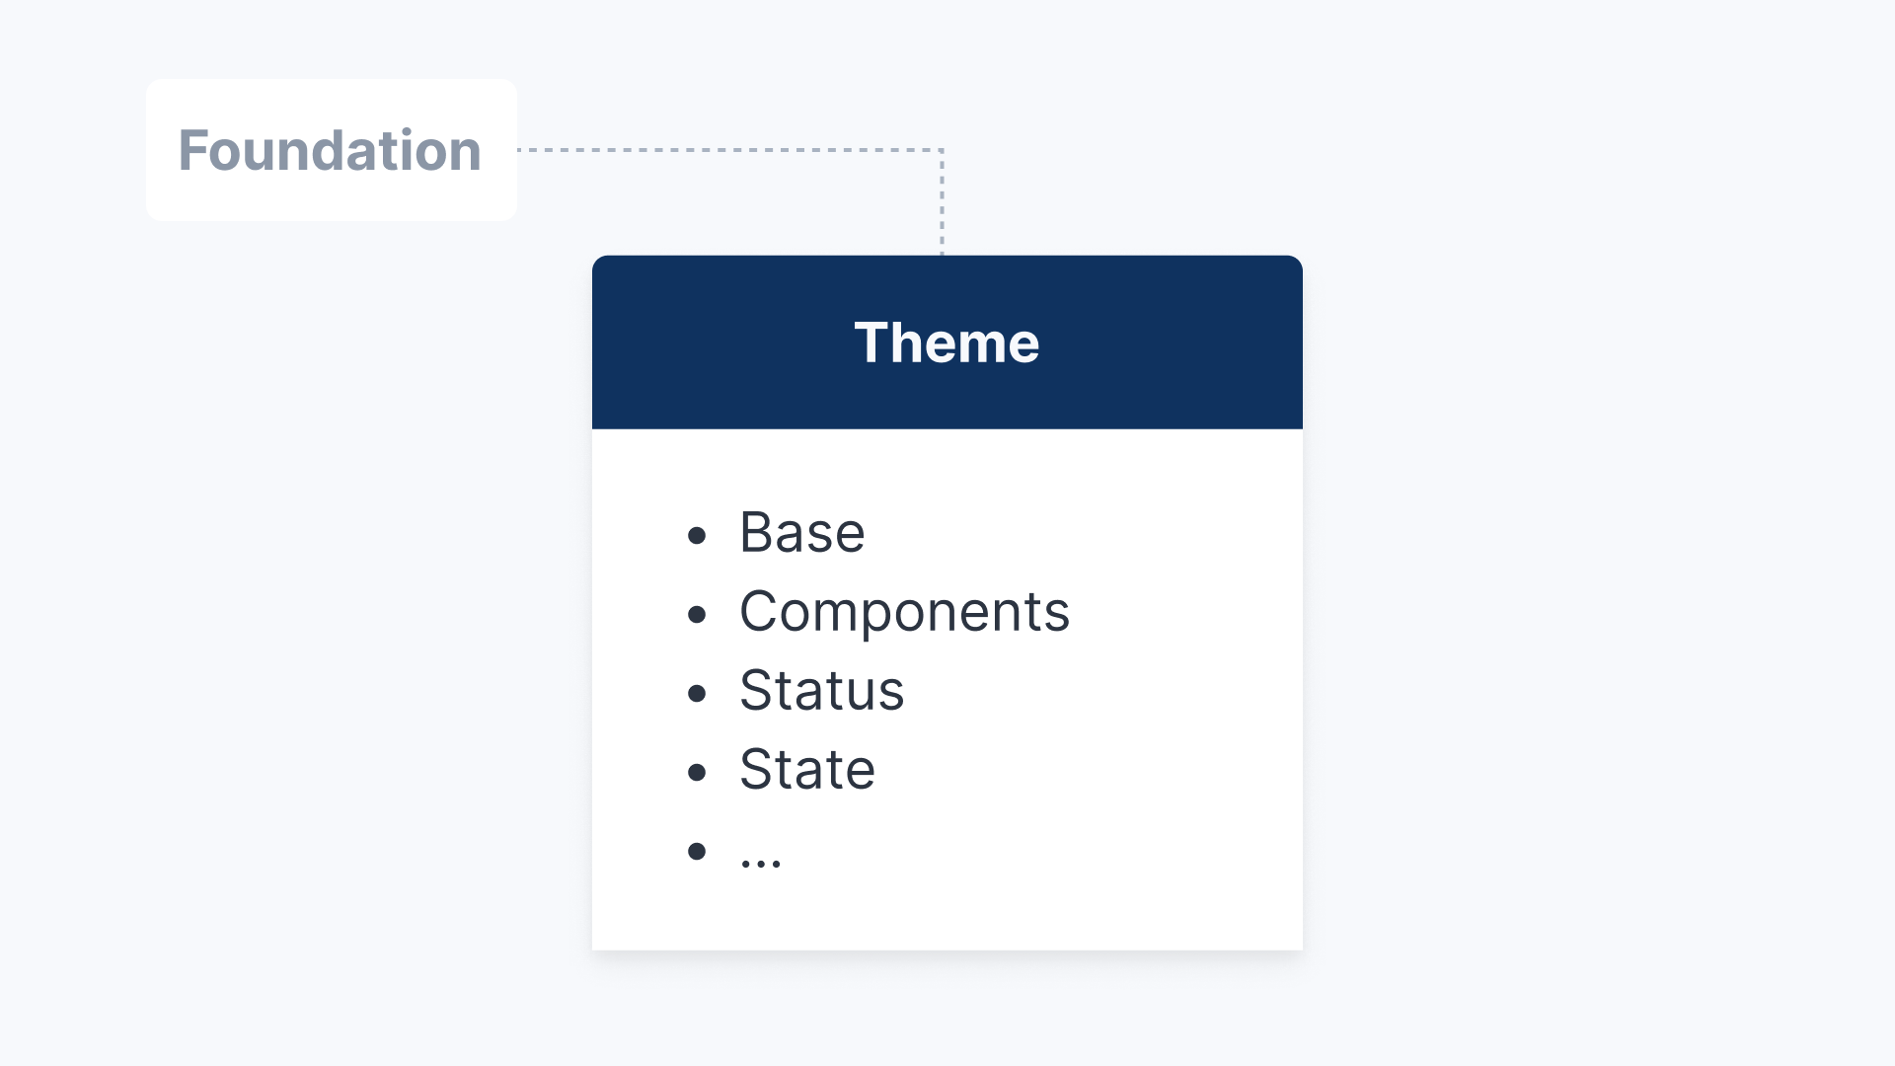Click the Status list item
Viewport: 1895px width, 1066px height.
pyautogui.click(x=821, y=691)
